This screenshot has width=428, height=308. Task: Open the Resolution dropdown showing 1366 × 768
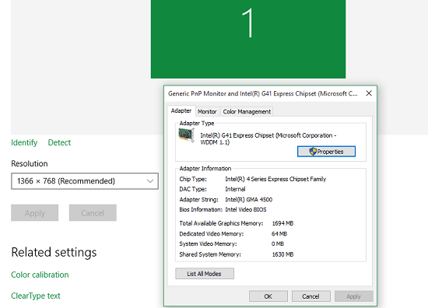[x=85, y=181]
